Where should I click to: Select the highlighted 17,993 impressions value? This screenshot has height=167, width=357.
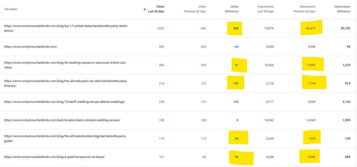[311, 65]
